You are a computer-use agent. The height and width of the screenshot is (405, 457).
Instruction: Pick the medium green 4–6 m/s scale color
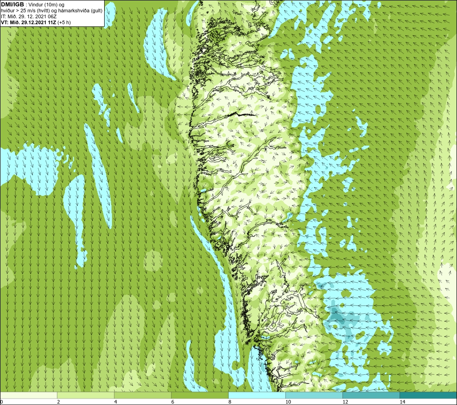[x=143, y=395]
